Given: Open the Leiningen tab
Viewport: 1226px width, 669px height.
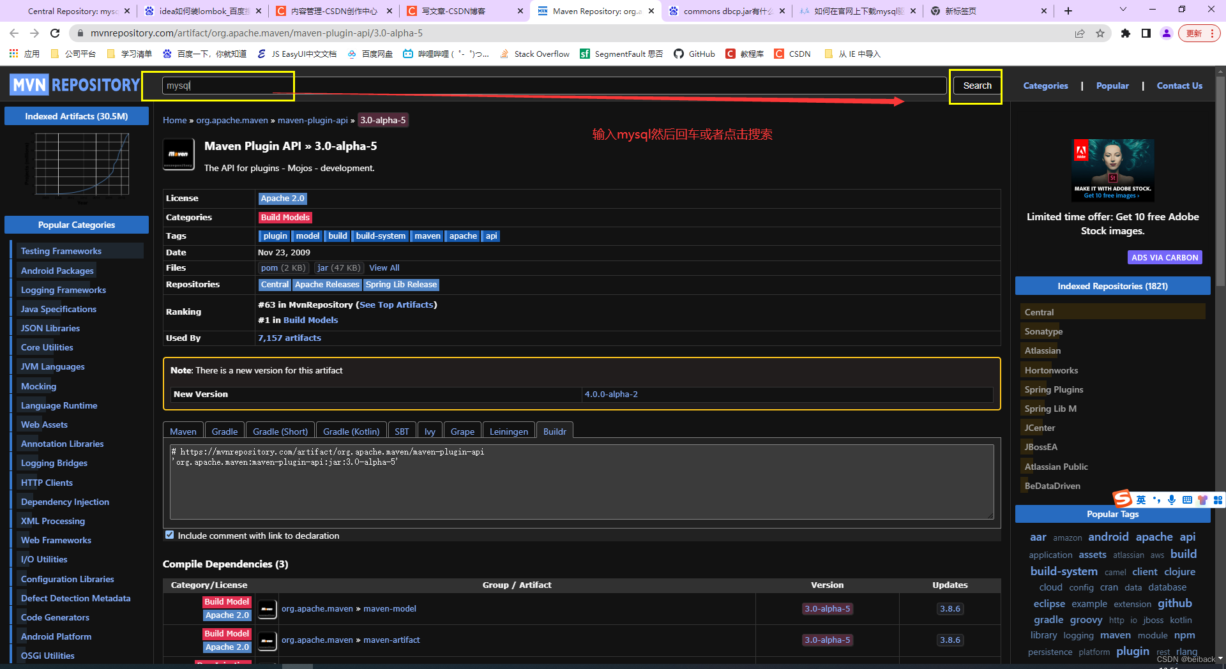Looking at the screenshot, I should 509,432.
